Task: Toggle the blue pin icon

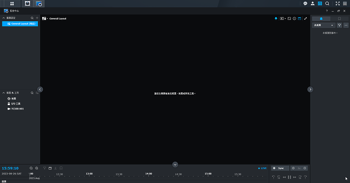Action: [276, 18]
